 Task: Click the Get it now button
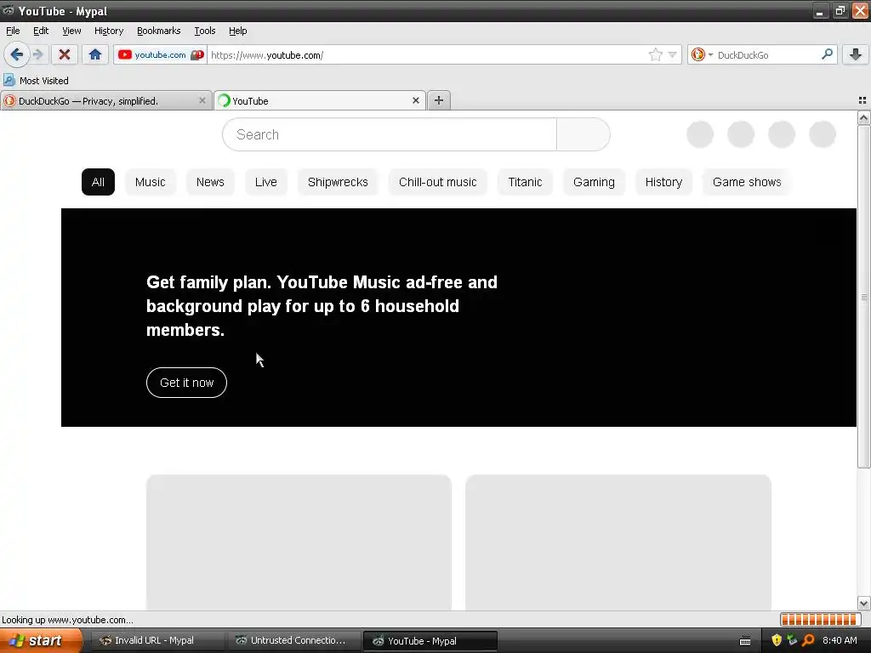(186, 383)
